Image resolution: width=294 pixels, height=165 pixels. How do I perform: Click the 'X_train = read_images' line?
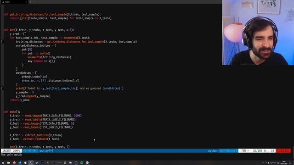pos(46,115)
